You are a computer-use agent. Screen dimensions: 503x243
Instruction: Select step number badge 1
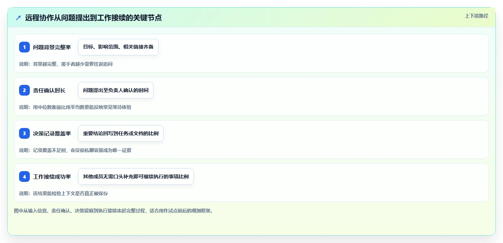[x=24, y=47]
